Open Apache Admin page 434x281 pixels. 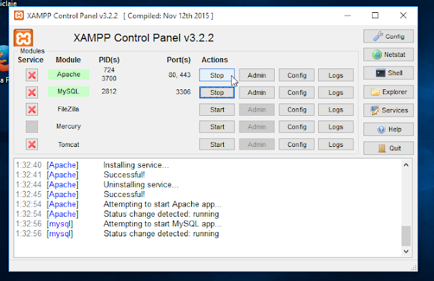[x=256, y=75]
